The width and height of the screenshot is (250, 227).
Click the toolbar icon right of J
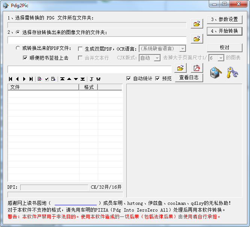click(98, 79)
